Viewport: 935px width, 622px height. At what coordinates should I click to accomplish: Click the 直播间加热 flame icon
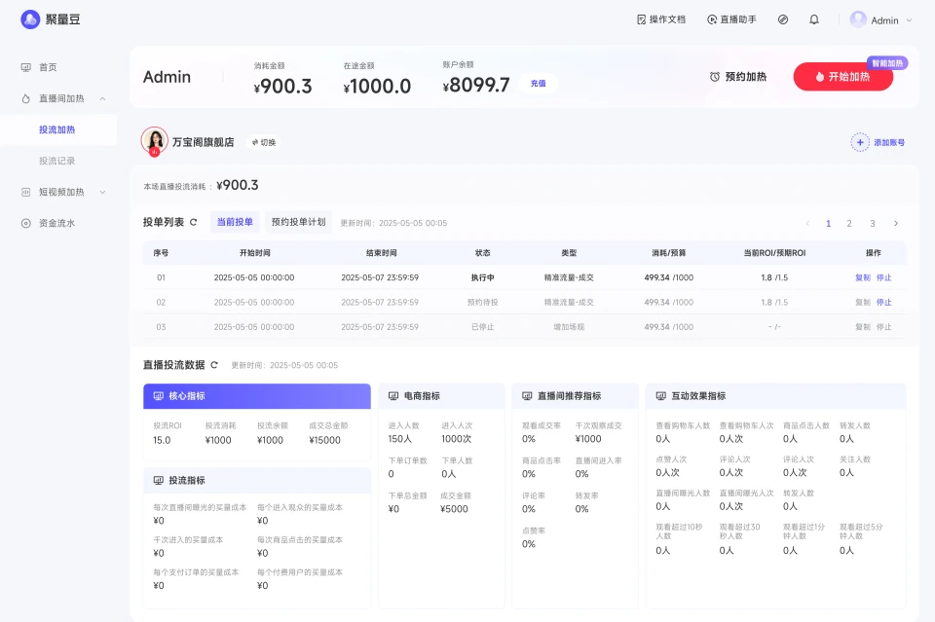(x=25, y=99)
